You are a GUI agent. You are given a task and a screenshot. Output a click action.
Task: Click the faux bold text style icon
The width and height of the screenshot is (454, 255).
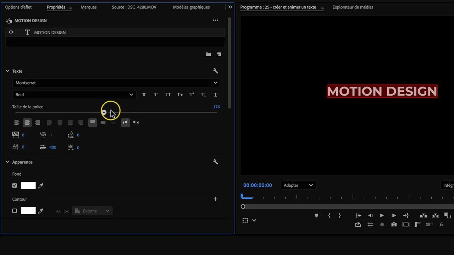tap(144, 95)
